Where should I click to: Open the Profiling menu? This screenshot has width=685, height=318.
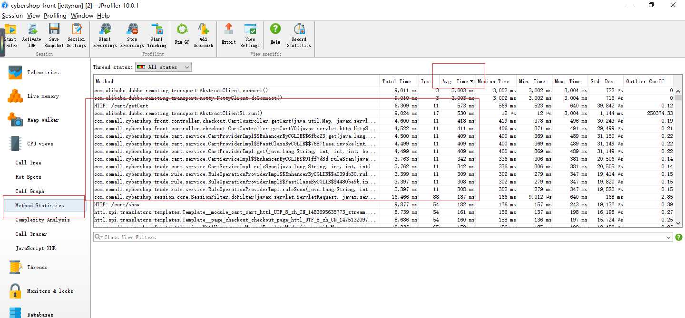55,16
